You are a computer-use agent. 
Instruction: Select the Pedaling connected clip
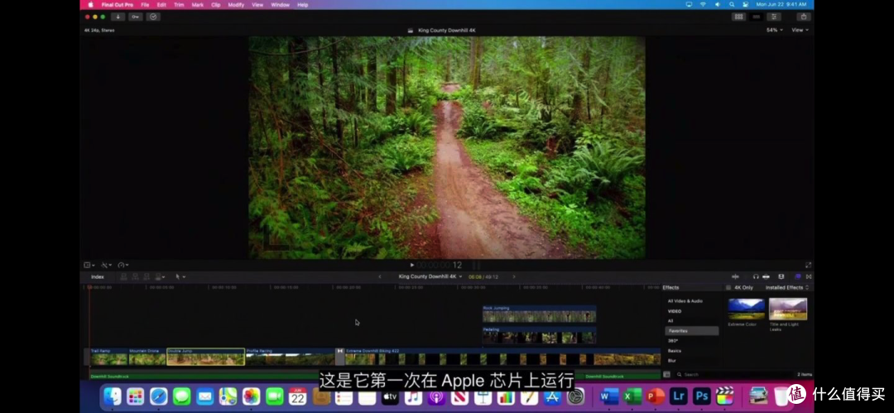pyautogui.click(x=540, y=335)
